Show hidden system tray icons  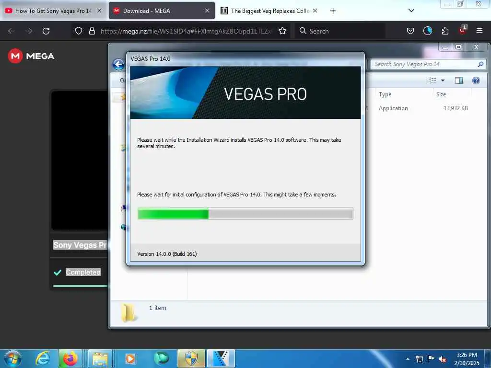click(408, 359)
